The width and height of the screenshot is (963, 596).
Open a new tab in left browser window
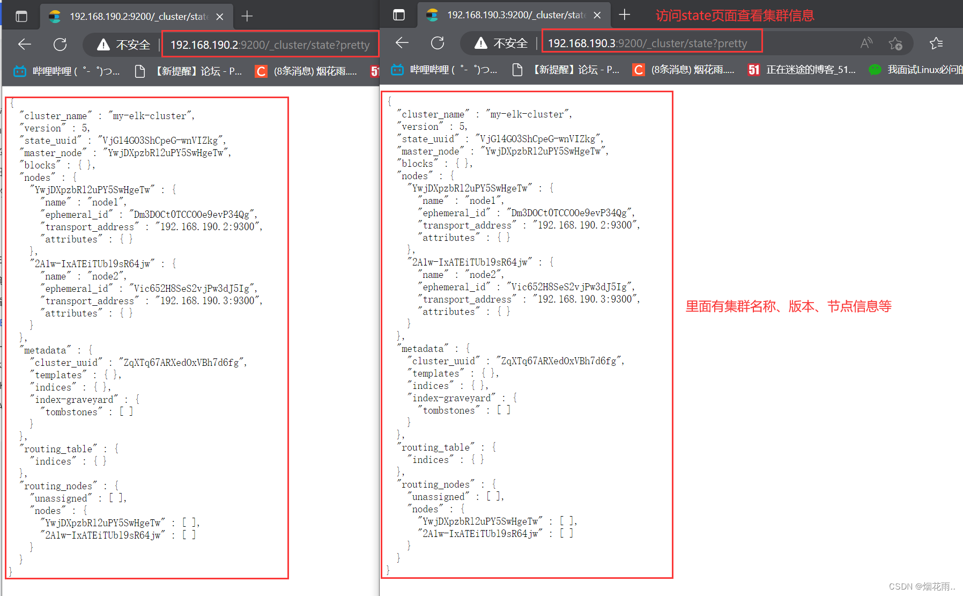(x=247, y=17)
